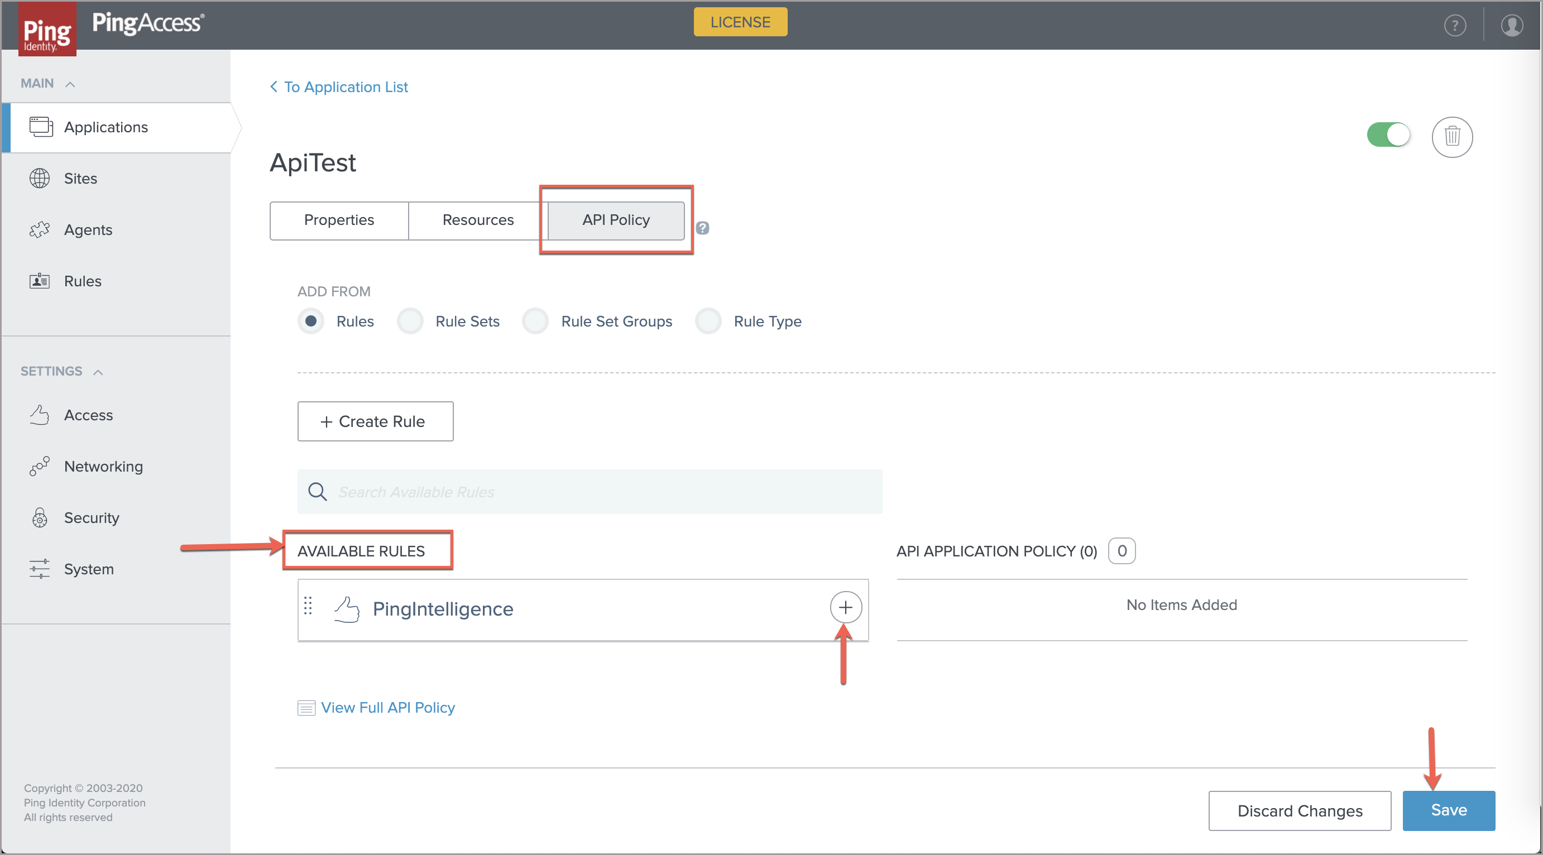Image resolution: width=1543 pixels, height=855 pixels.
Task: Switch to the Resources tab
Action: pyautogui.click(x=477, y=220)
